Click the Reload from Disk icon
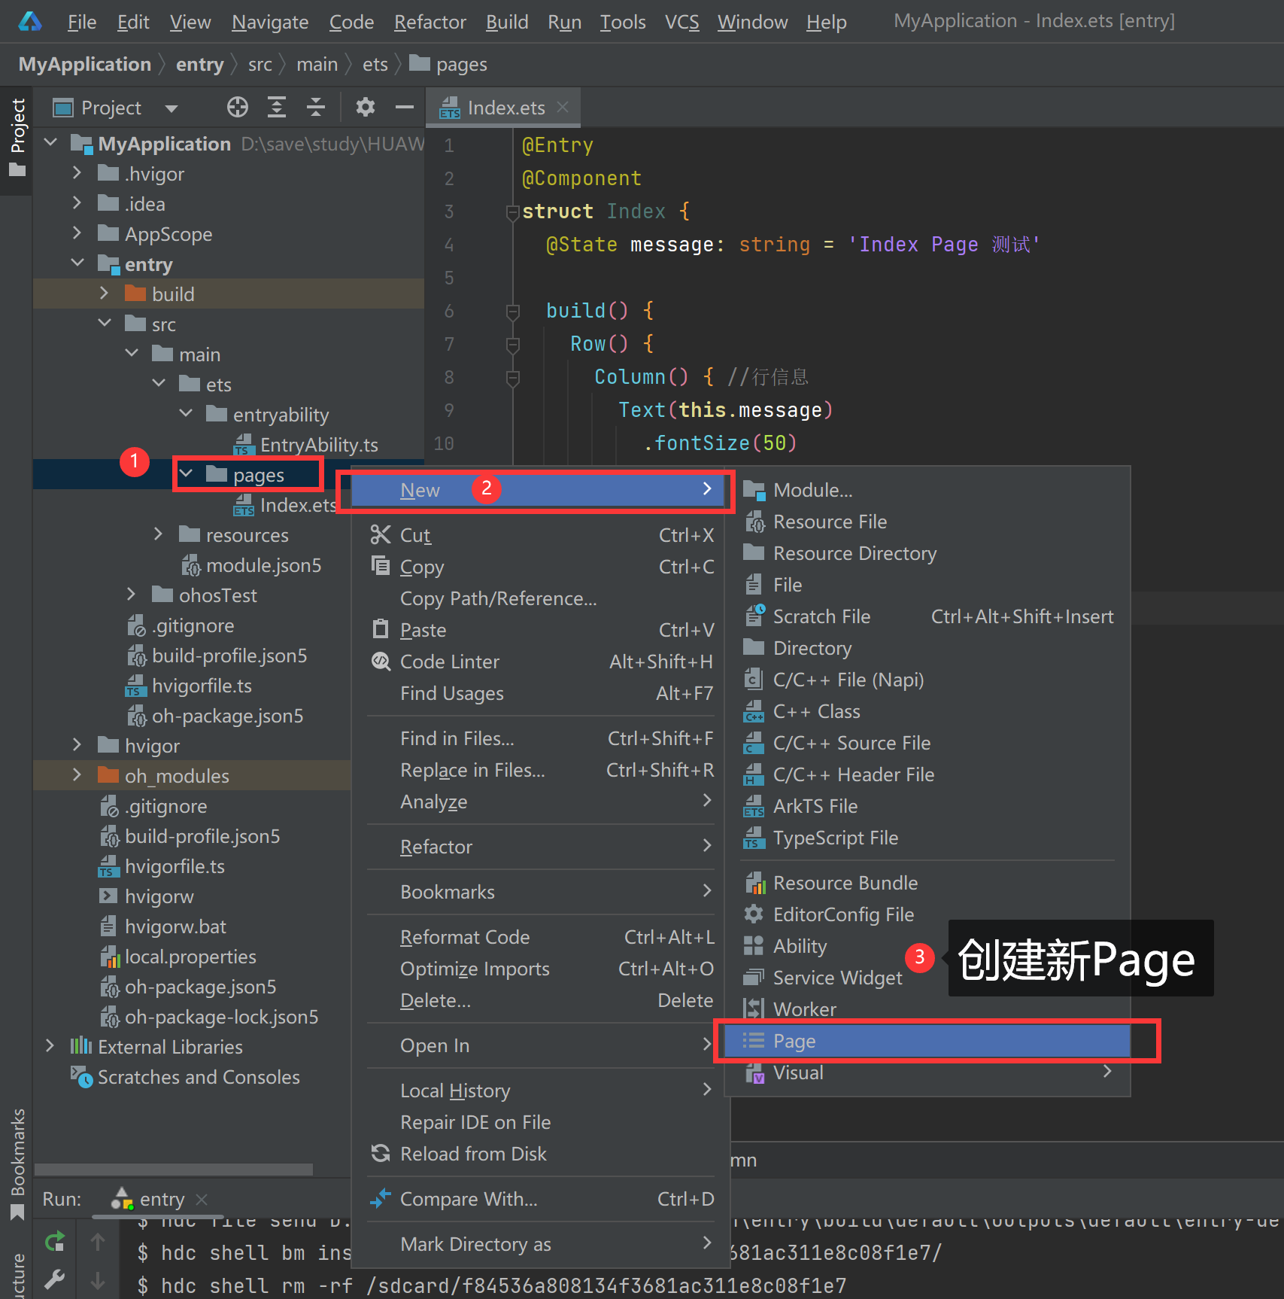This screenshot has height=1299, width=1284. pos(381,1153)
